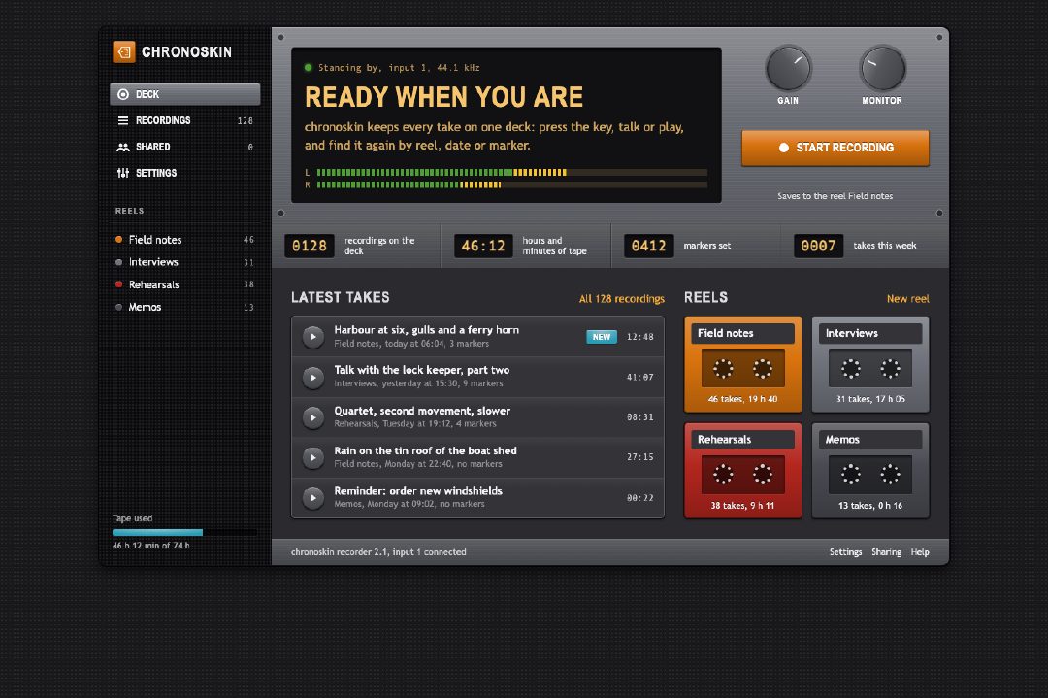Click the Chronoskin logo icon
Viewport: 1048px width, 698px height.
[123, 51]
